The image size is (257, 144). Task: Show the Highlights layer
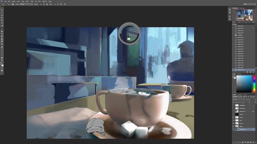(233, 105)
